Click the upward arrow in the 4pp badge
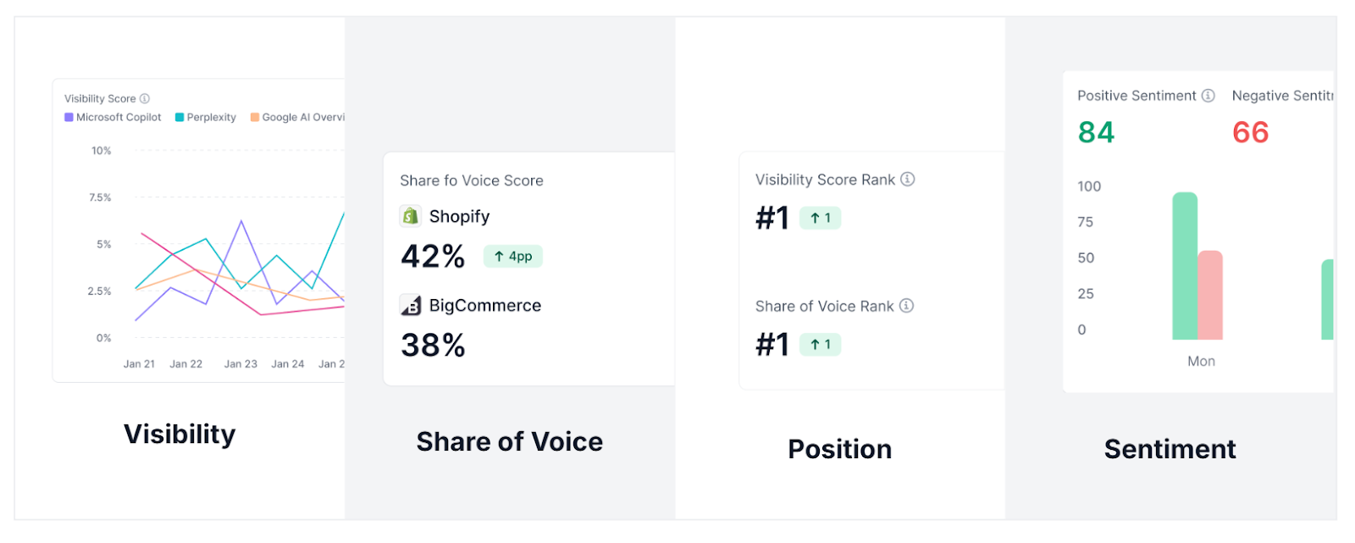This screenshot has height=543, width=1355. pyautogui.click(x=498, y=256)
